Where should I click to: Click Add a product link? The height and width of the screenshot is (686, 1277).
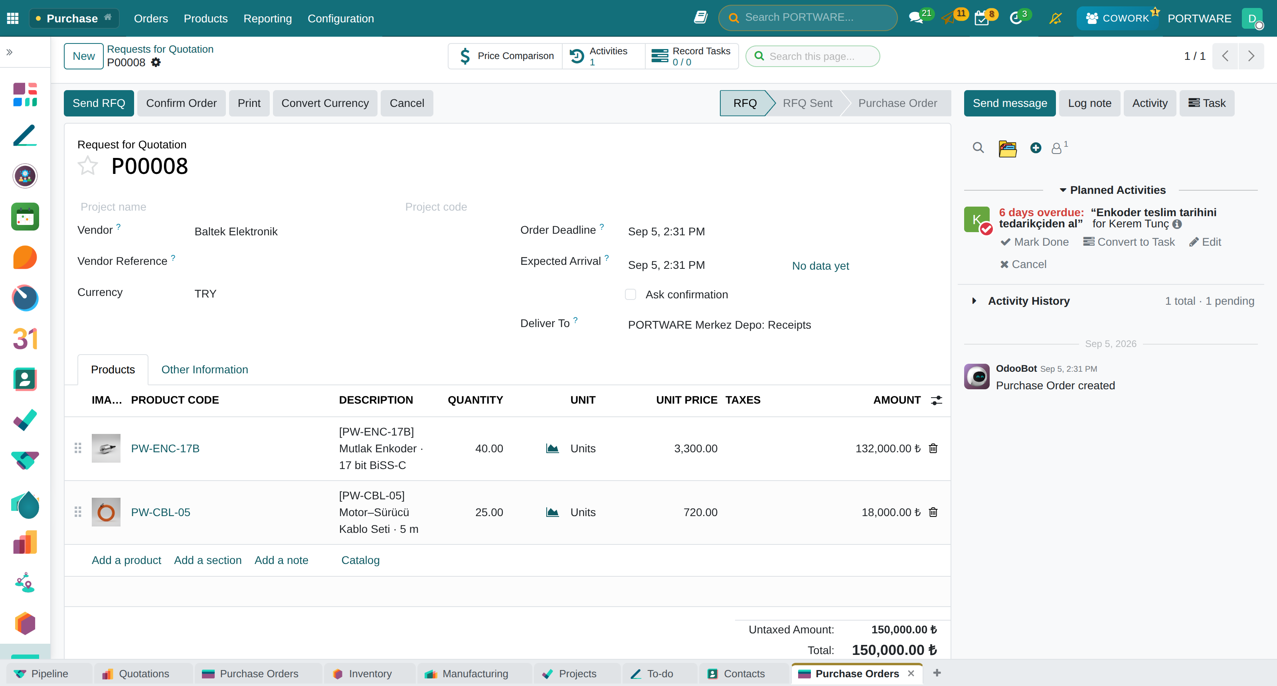[127, 560]
